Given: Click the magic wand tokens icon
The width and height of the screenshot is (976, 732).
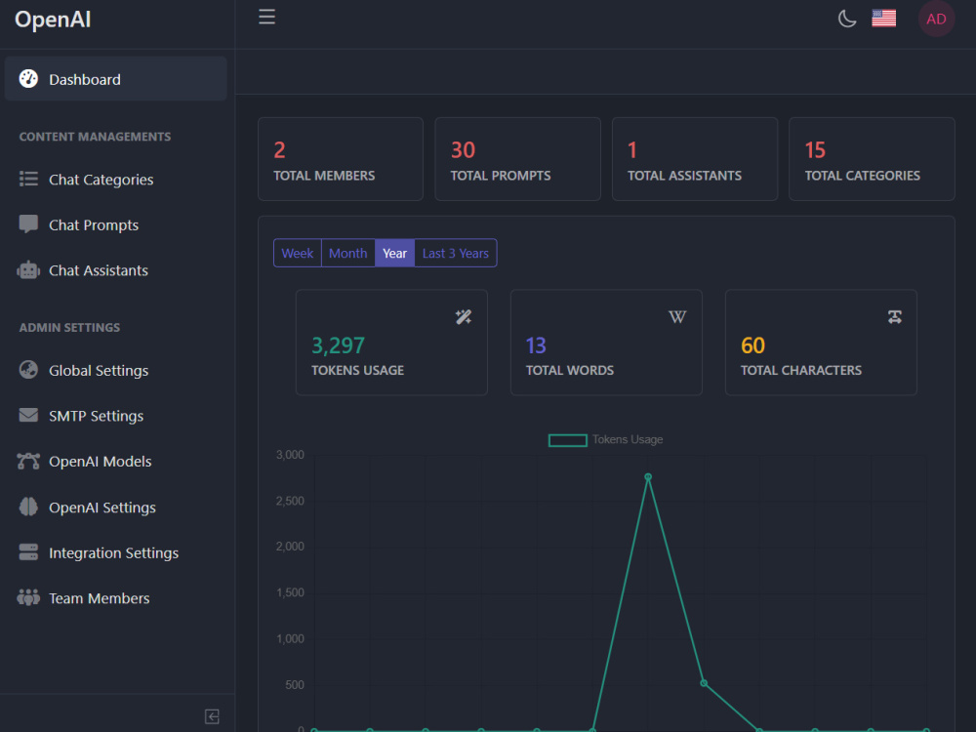Looking at the screenshot, I should pyautogui.click(x=463, y=317).
